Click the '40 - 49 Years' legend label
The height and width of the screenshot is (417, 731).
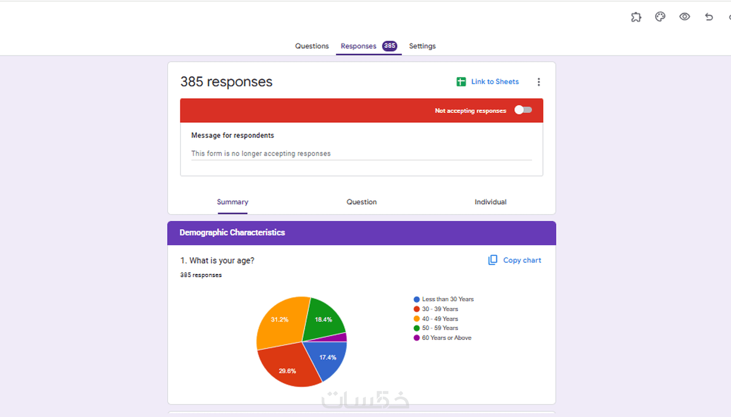pyautogui.click(x=440, y=319)
